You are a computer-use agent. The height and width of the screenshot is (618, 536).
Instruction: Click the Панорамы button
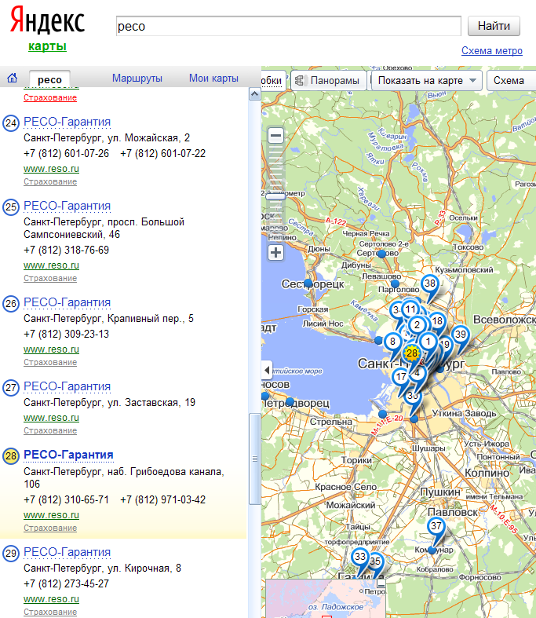pos(329,80)
